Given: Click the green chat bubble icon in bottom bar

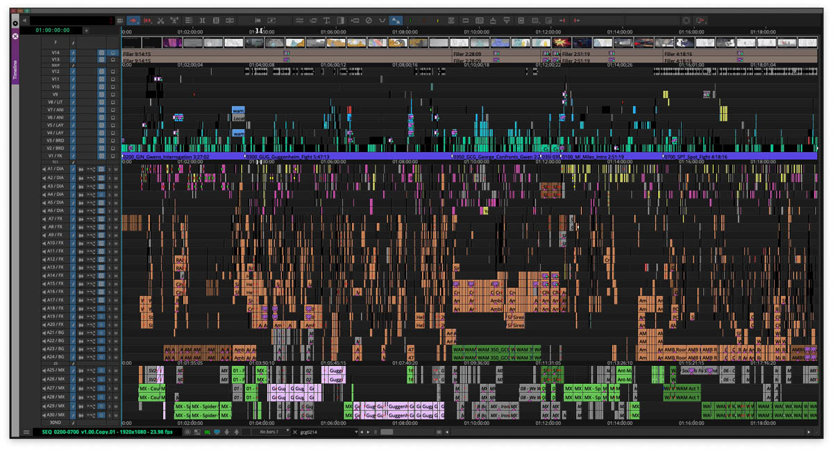Looking at the screenshot, I should 208,432.
